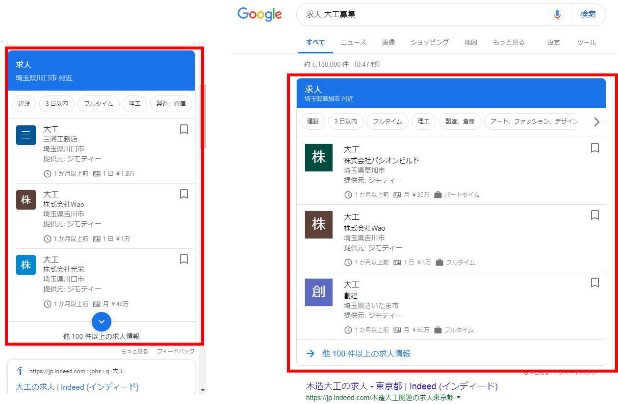This screenshot has height=404, width=618.
Task: Open the 設定 settings menu
Action: (x=554, y=43)
